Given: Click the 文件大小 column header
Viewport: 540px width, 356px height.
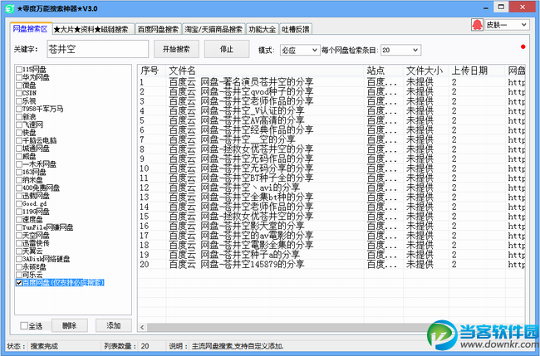Looking at the screenshot, I should (425, 71).
